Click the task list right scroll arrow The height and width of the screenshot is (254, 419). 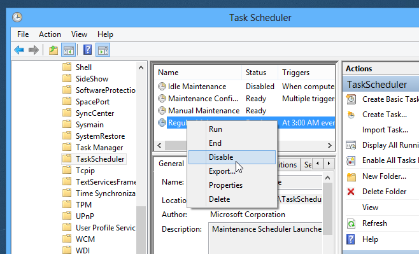(x=330, y=145)
